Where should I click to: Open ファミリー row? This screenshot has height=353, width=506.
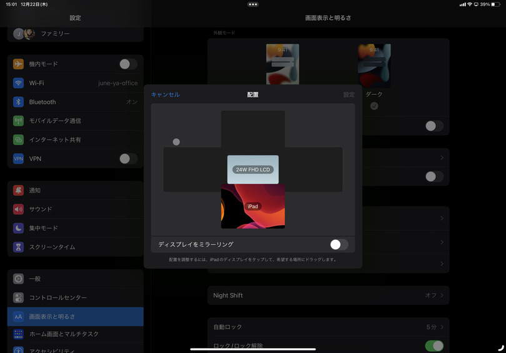tap(75, 34)
